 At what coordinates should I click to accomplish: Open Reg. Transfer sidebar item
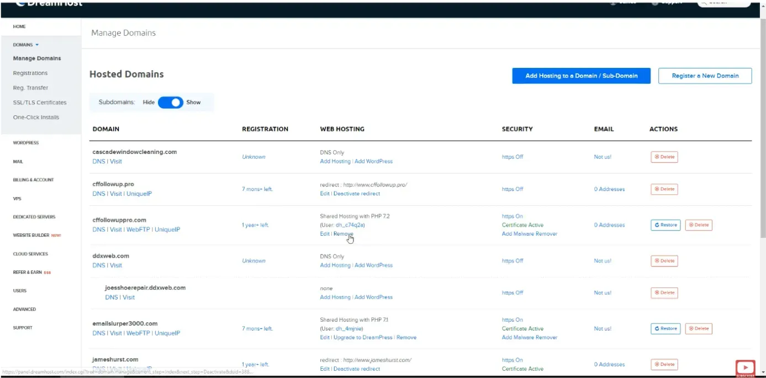tap(30, 88)
